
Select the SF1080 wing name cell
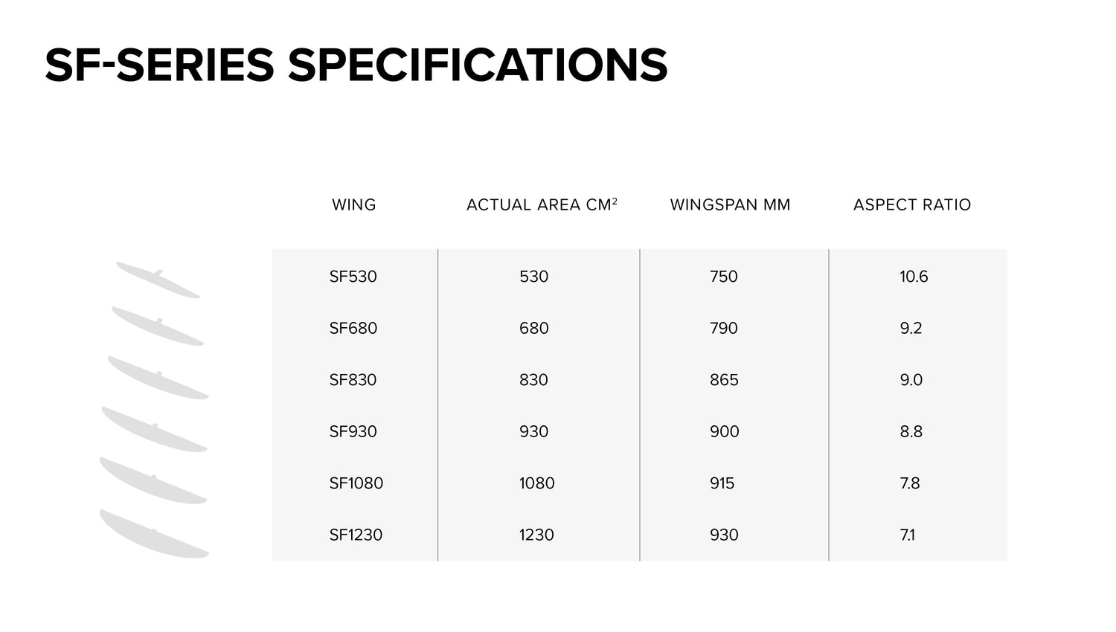coord(356,483)
